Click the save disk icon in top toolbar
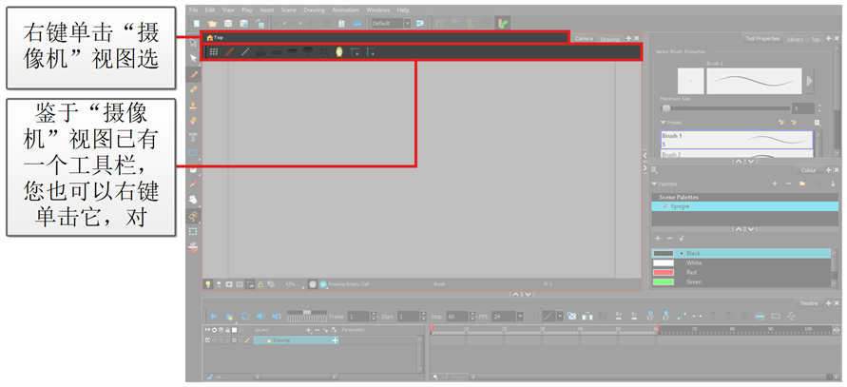 [229, 22]
